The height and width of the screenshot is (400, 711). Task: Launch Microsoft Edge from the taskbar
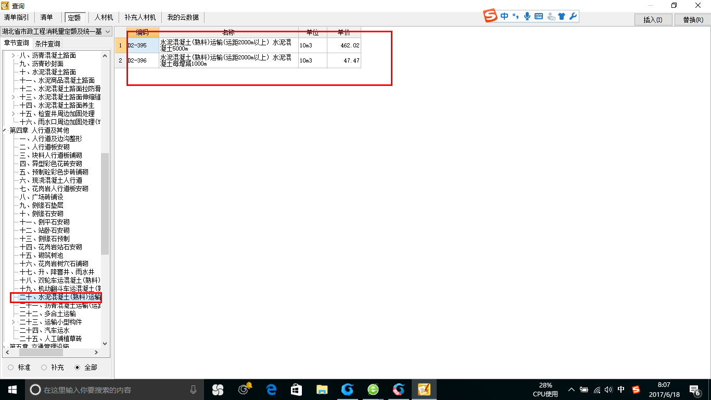tap(271, 390)
